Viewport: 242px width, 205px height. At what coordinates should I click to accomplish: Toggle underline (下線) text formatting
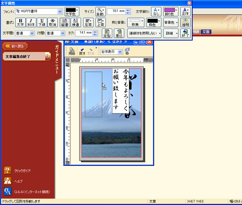pos(42,22)
